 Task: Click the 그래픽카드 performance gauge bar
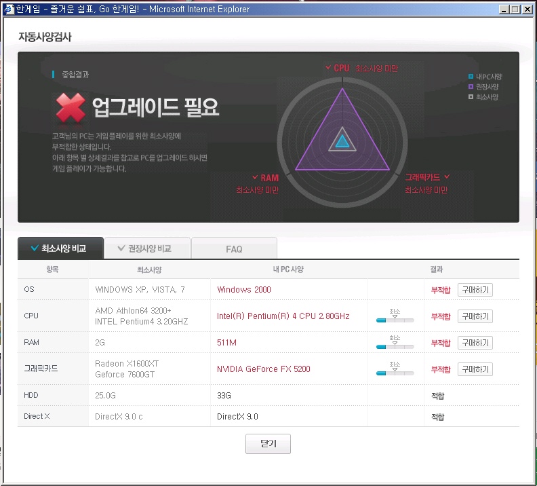(x=395, y=373)
